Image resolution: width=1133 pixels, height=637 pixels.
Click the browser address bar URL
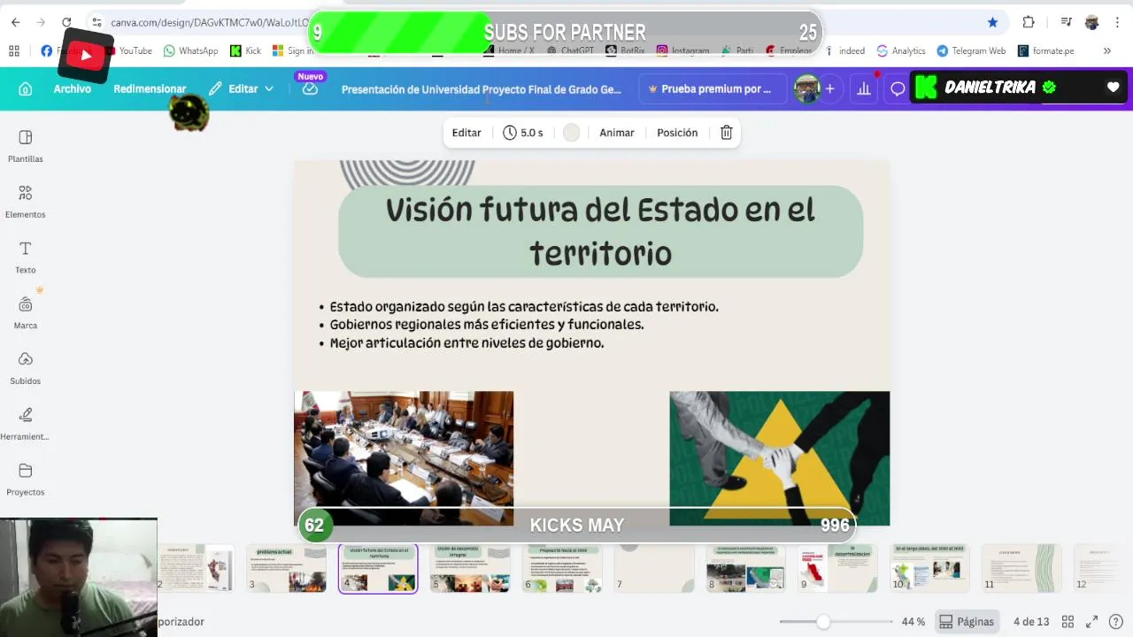pyautogui.click(x=209, y=22)
